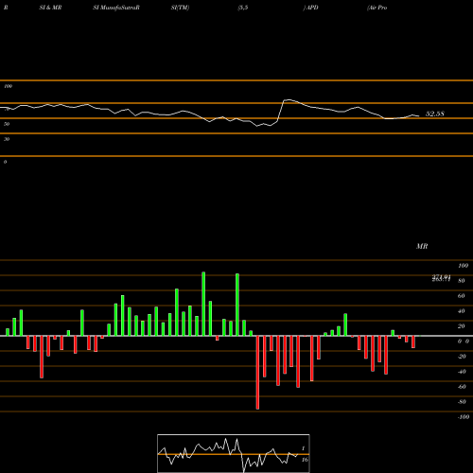Click the deepest red bar reaching near -100
Viewport: 473px width, 473px height.
(x=257, y=373)
